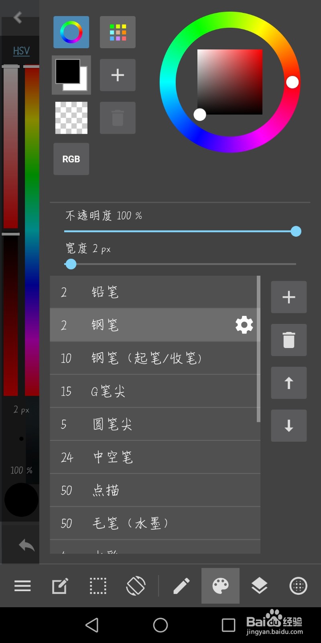
Task: Switch color input to RGB mode
Action: click(71, 159)
